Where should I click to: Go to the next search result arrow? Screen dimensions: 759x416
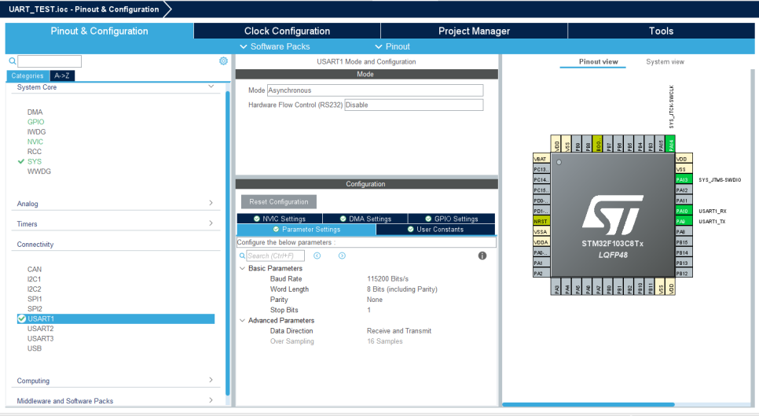point(342,256)
